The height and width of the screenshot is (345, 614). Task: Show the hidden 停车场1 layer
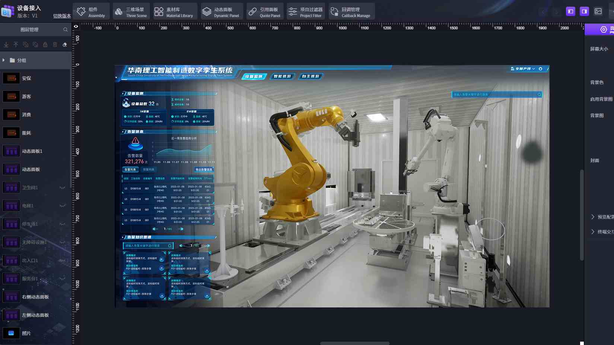click(62, 224)
